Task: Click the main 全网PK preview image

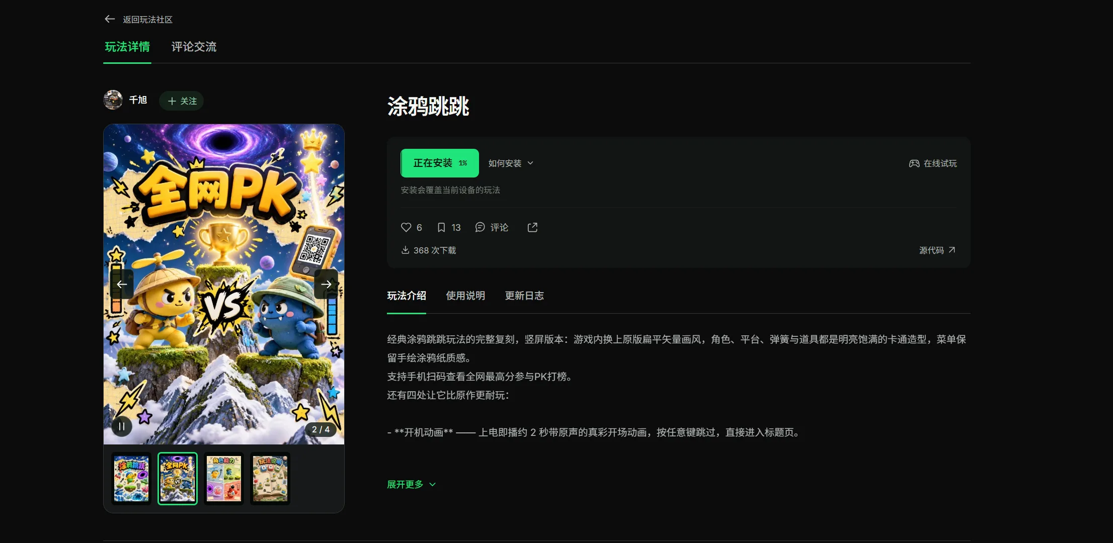Action: (x=224, y=284)
